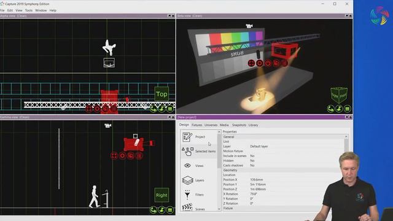Toggle the Include in scenes value No

point(252,156)
